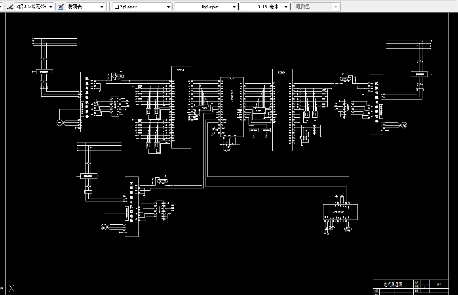Image resolution: width=458 pixels, height=295 pixels.
Task: Click the UCS X axis icon
Action: [11, 288]
